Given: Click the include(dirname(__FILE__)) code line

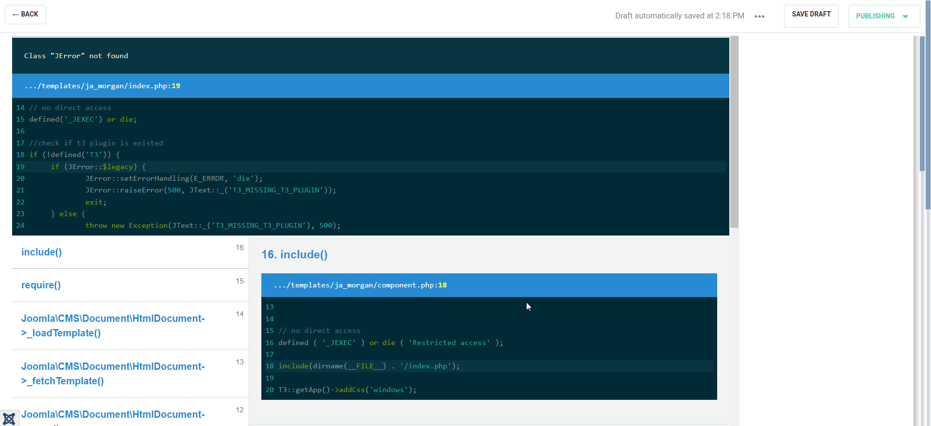Looking at the screenshot, I should 369,366.
